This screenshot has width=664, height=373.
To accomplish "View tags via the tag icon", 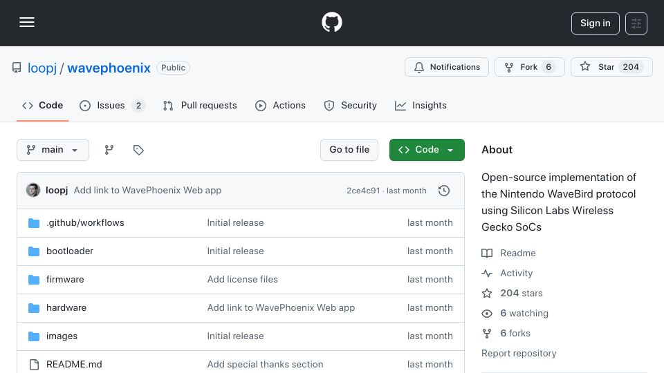I will (x=138, y=150).
